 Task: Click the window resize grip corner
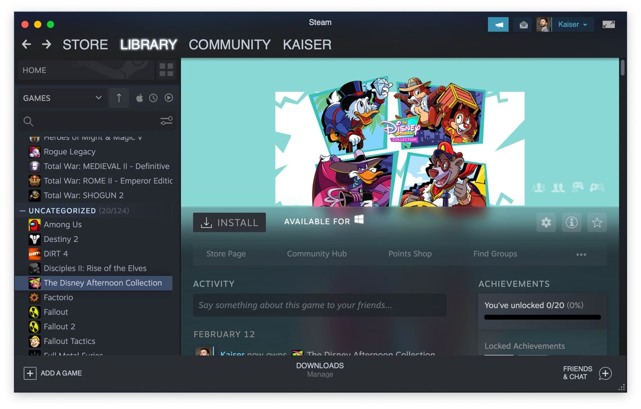click(622, 387)
